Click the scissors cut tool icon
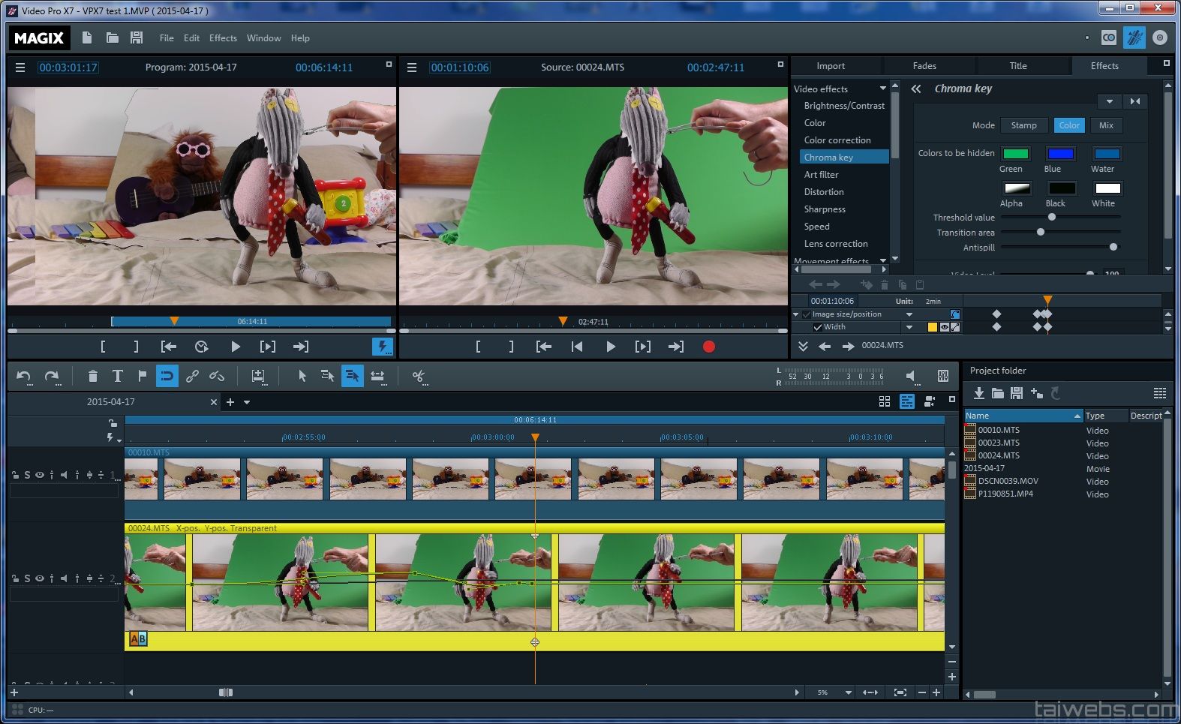 (419, 376)
